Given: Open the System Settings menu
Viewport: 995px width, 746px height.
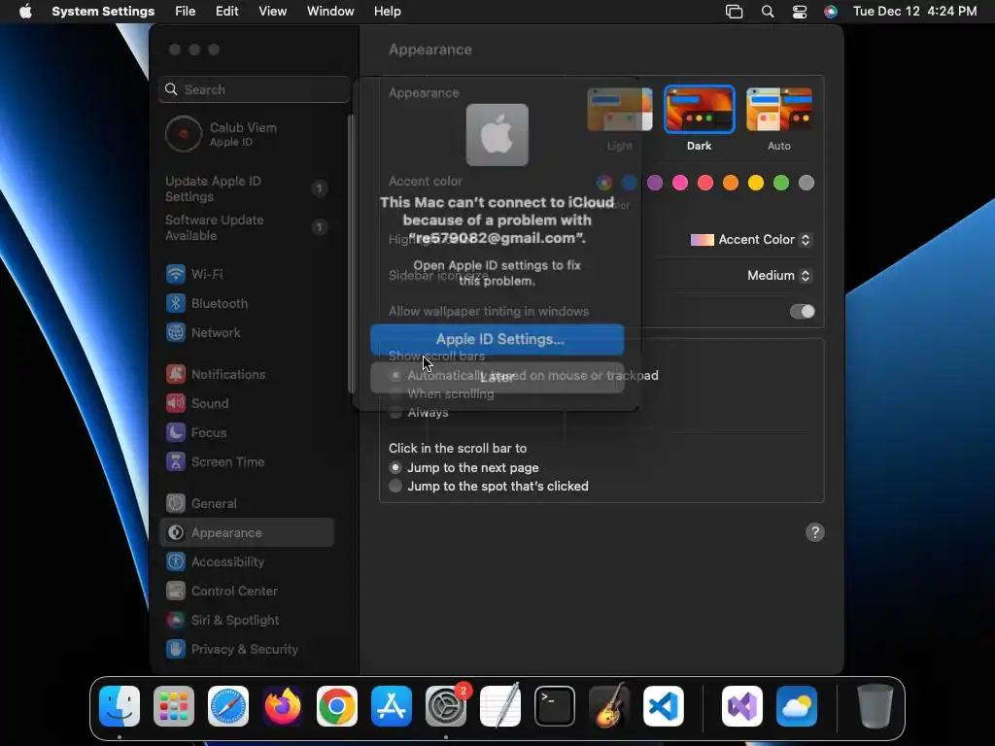Looking at the screenshot, I should (103, 12).
